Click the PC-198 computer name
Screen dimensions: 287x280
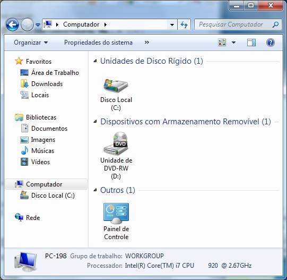click(56, 256)
